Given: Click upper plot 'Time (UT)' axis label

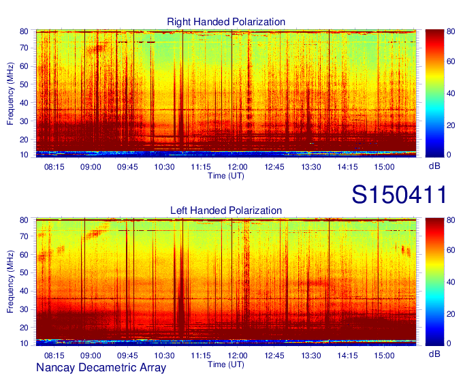Looking at the screenshot, I should pyautogui.click(x=226, y=176).
